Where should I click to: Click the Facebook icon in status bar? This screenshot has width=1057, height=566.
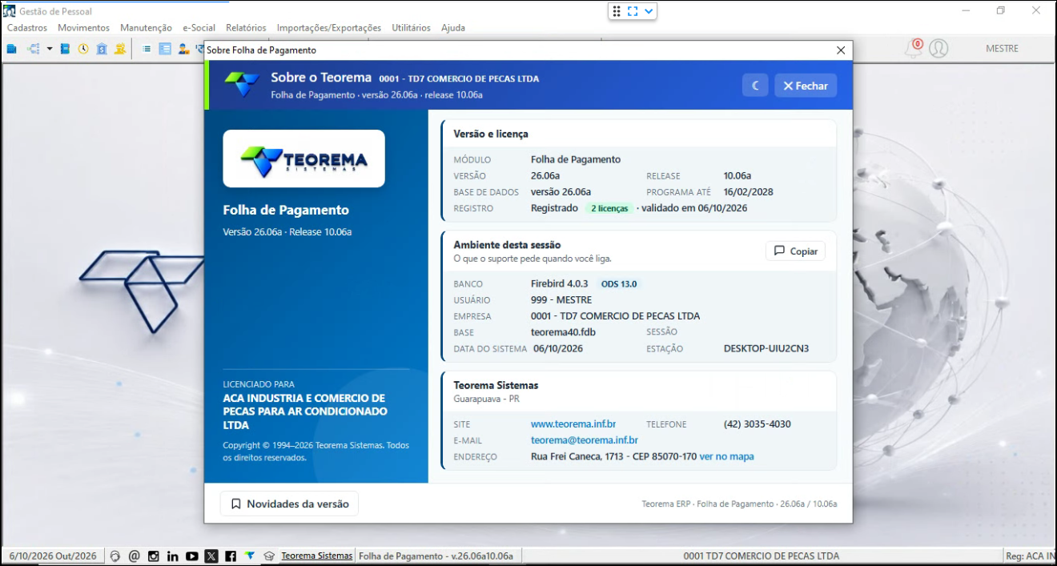pos(231,556)
